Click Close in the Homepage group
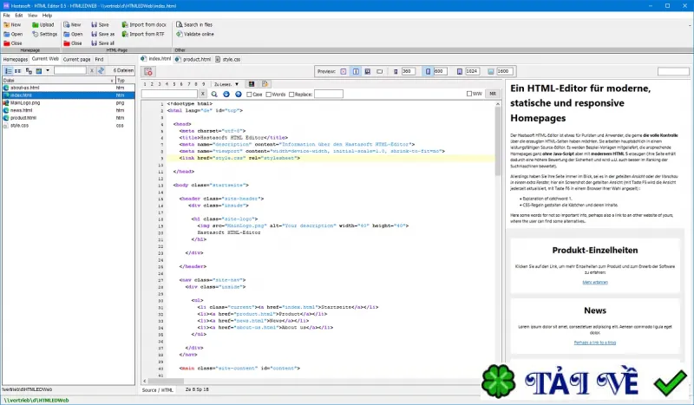This screenshot has width=694, height=405. pos(12,43)
